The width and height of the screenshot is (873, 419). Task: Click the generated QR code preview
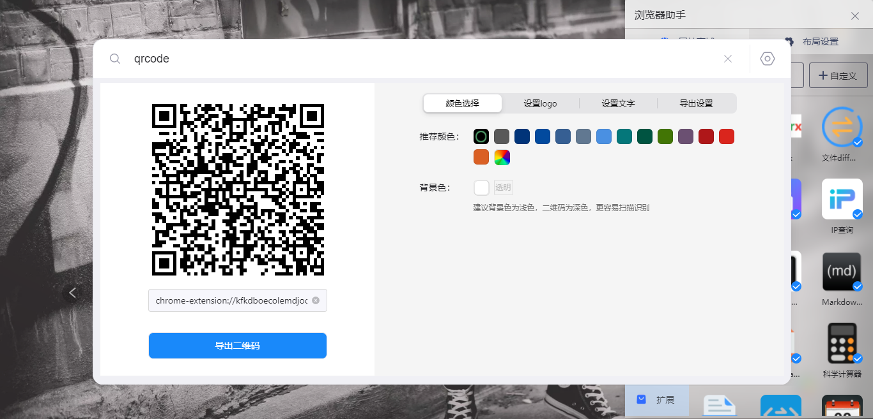click(x=237, y=188)
